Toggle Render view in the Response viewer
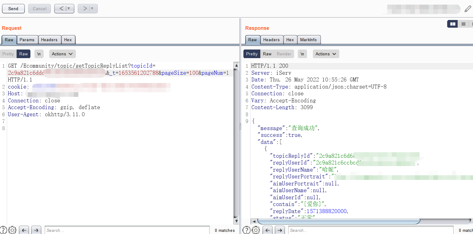The height and width of the screenshot is (234, 473). tap(284, 54)
